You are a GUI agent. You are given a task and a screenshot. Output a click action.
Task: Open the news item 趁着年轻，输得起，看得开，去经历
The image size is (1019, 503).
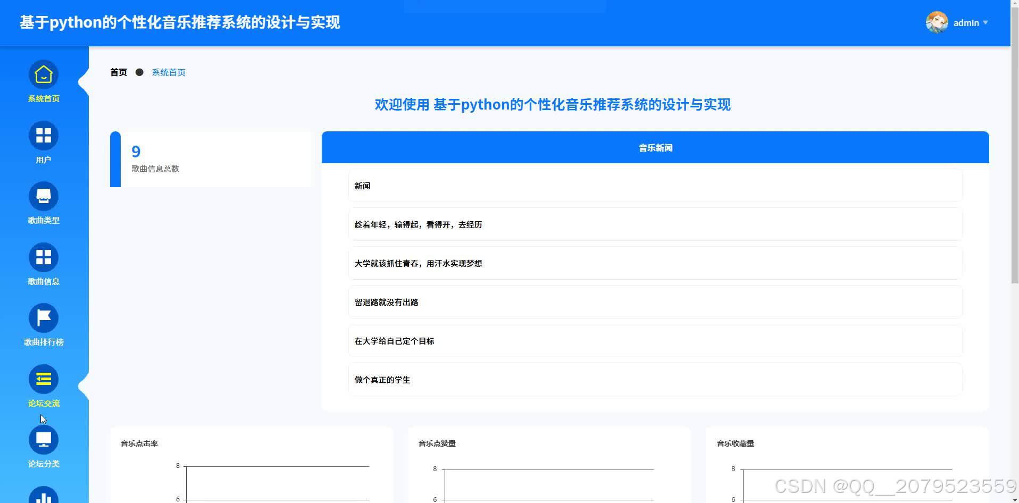pos(654,224)
